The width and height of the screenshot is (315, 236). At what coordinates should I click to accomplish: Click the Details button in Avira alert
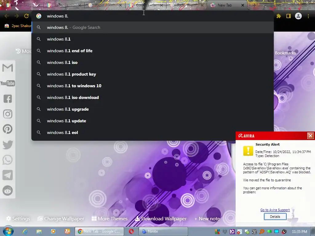coord(275,217)
